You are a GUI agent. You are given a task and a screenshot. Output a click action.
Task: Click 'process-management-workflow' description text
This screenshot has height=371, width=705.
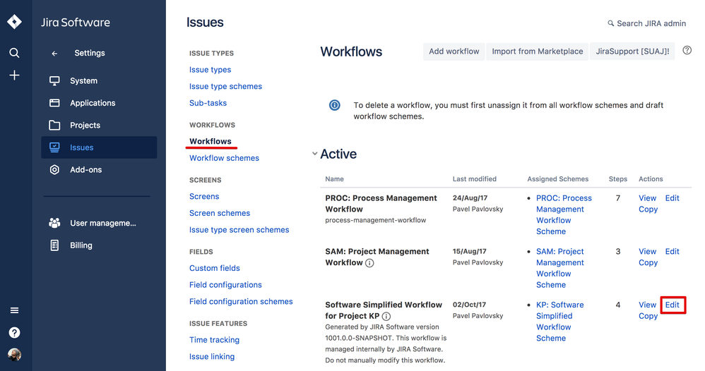click(375, 220)
